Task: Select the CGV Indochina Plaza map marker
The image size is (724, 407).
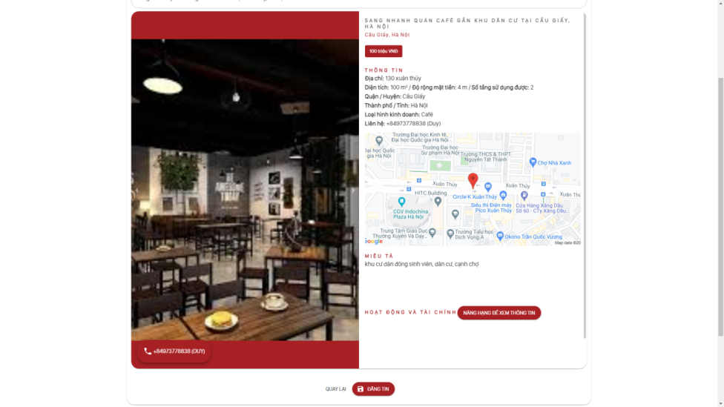Action: pyautogui.click(x=402, y=202)
